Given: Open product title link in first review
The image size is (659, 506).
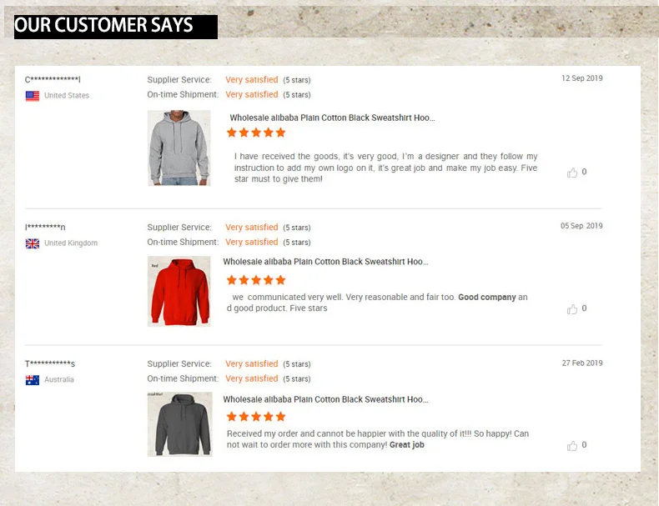Looking at the screenshot, I should (332, 118).
